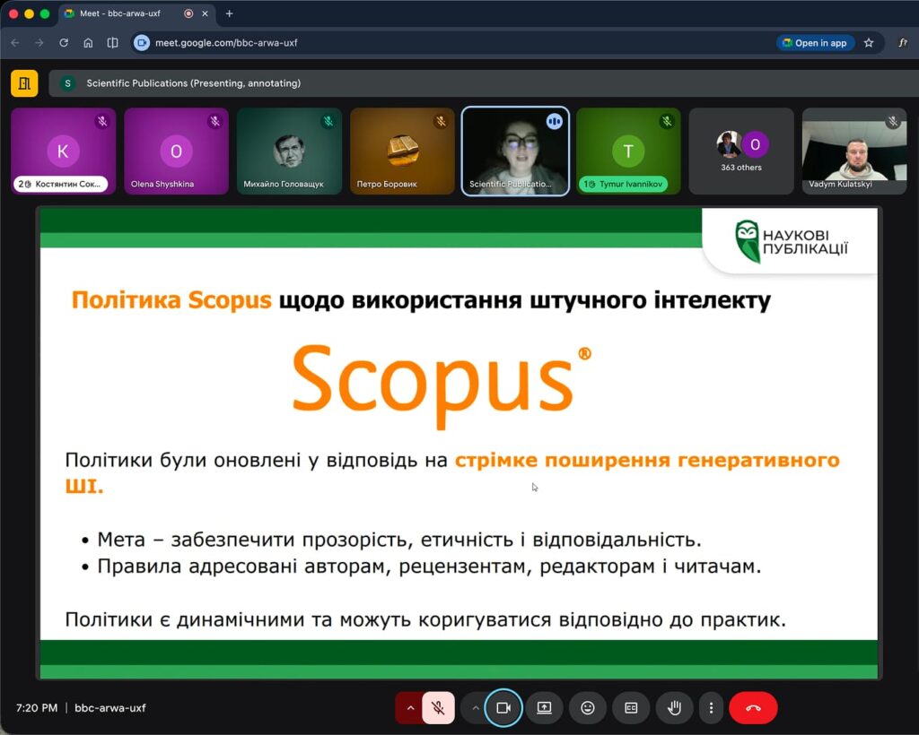
Task: Raise your hand in the meeting
Action: [674, 708]
